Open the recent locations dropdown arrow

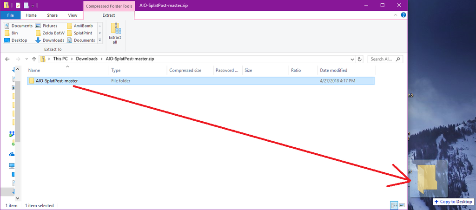click(x=26, y=59)
